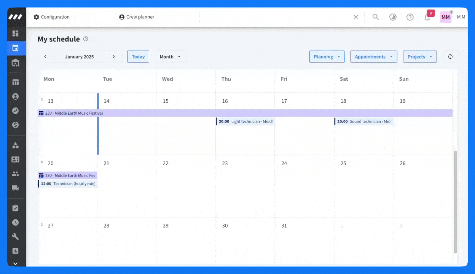Viewport: 475px width, 274px height.
Task: Expand the sidebar with the bottom chevron
Action: [16, 263]
